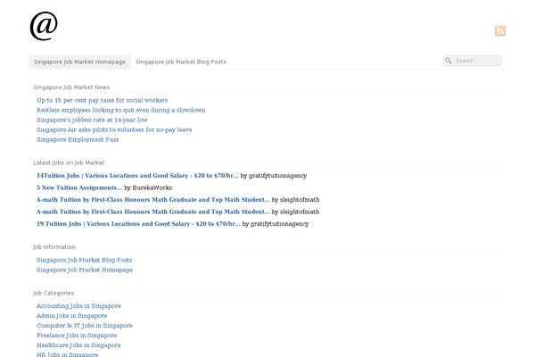The width and height of the screenshot is (535, 357).
Task: Visit the Singapore Employment Pass link
Action: (x=78, y=139)
